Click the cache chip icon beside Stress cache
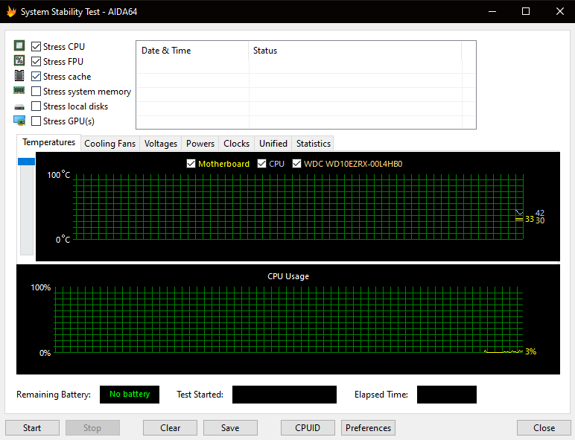The image size is (575, 440). click(x=19, y=75)
